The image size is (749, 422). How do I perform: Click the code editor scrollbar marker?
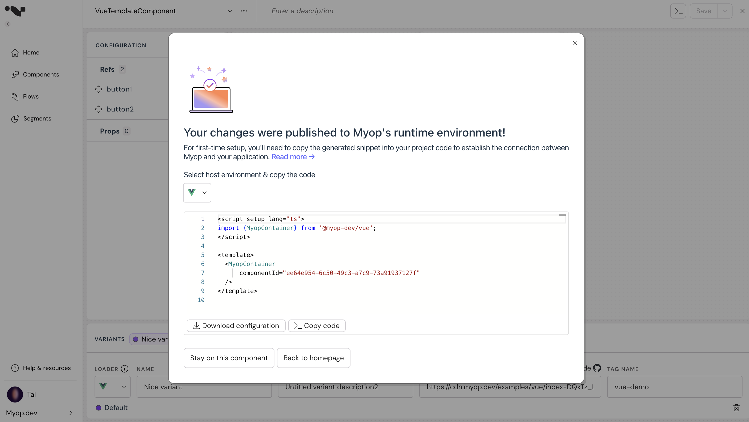pos(562,215)
